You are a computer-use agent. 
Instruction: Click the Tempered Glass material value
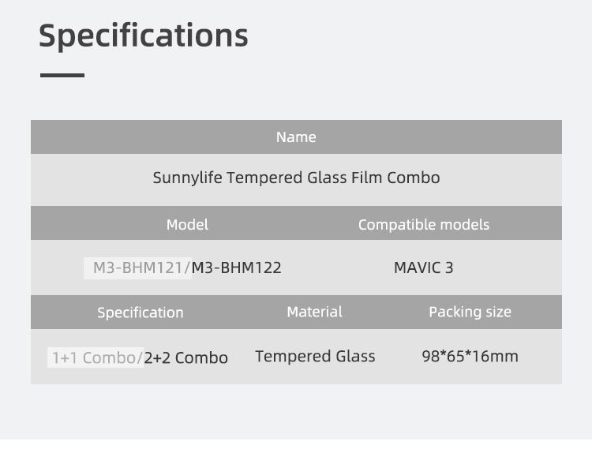click(x=315, y=357)
